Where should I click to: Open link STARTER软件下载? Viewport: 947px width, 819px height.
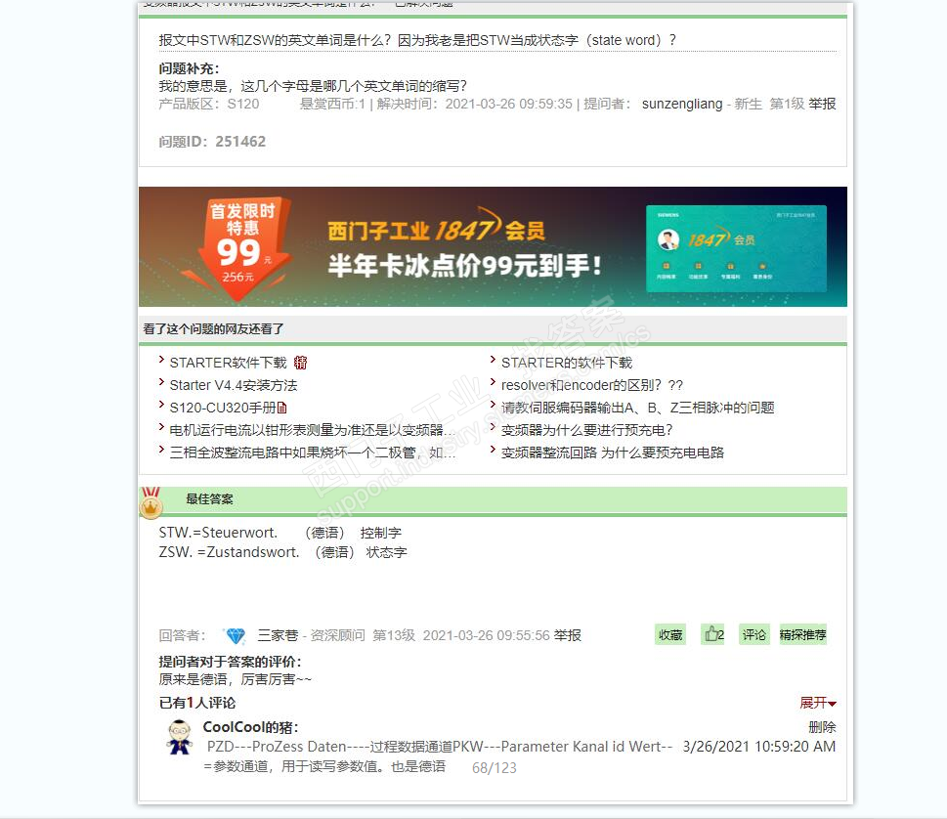coord(229,363)
